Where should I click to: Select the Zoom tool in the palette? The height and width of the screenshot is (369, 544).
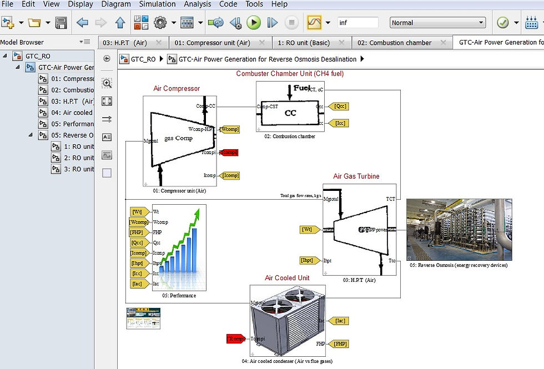click(107, 83)
